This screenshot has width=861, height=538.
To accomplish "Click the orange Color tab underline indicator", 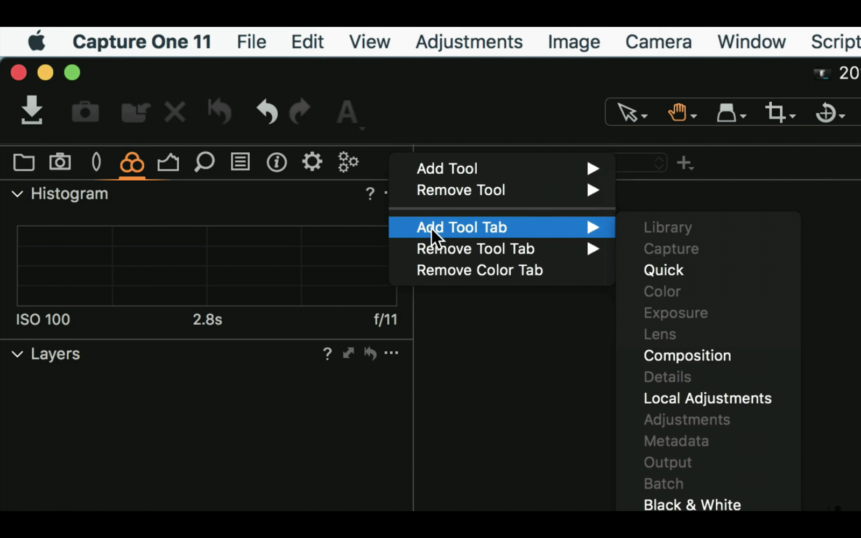I will click(132, 178).
